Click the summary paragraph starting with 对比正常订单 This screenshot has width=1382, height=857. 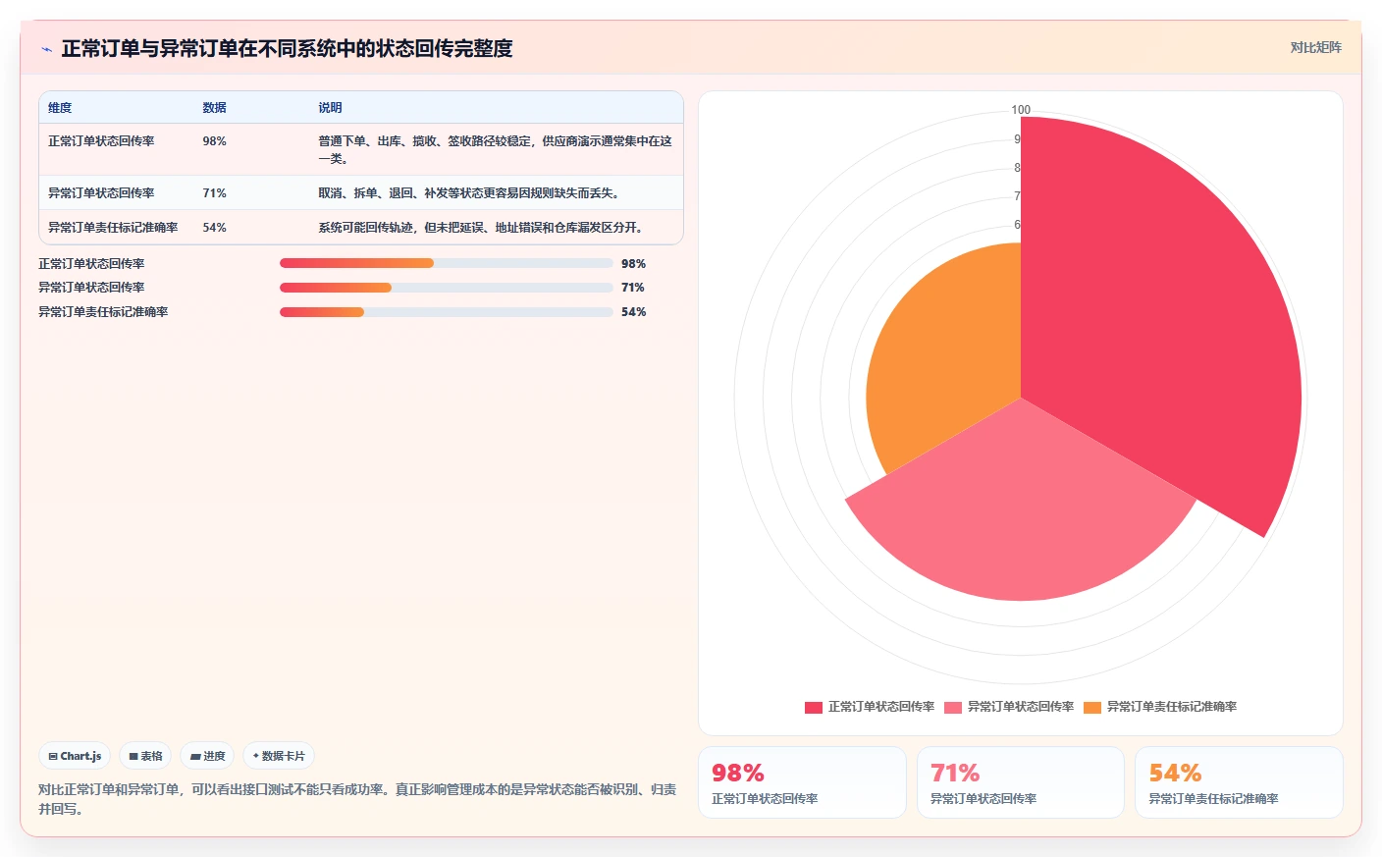(357, 799)
